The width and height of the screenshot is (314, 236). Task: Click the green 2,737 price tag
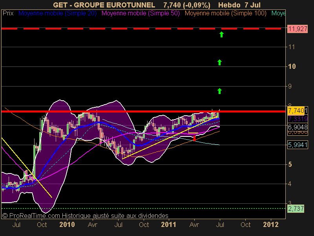296,208
